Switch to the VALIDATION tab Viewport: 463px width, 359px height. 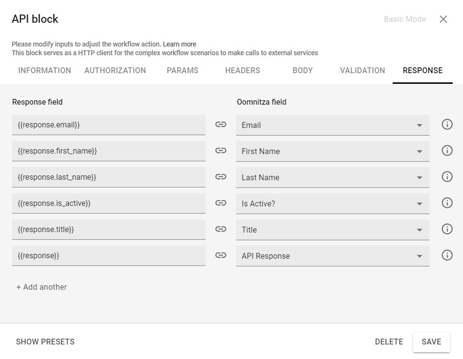362,70
